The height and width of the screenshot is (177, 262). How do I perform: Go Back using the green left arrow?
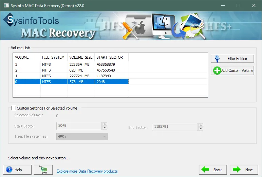tap(212, 170)
